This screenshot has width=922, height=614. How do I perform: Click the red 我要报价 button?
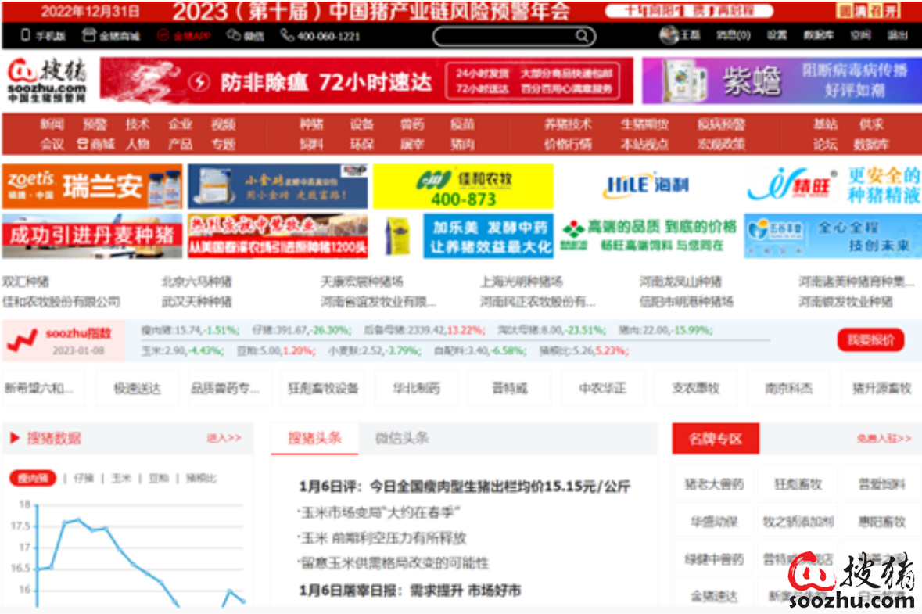(871, 340)
